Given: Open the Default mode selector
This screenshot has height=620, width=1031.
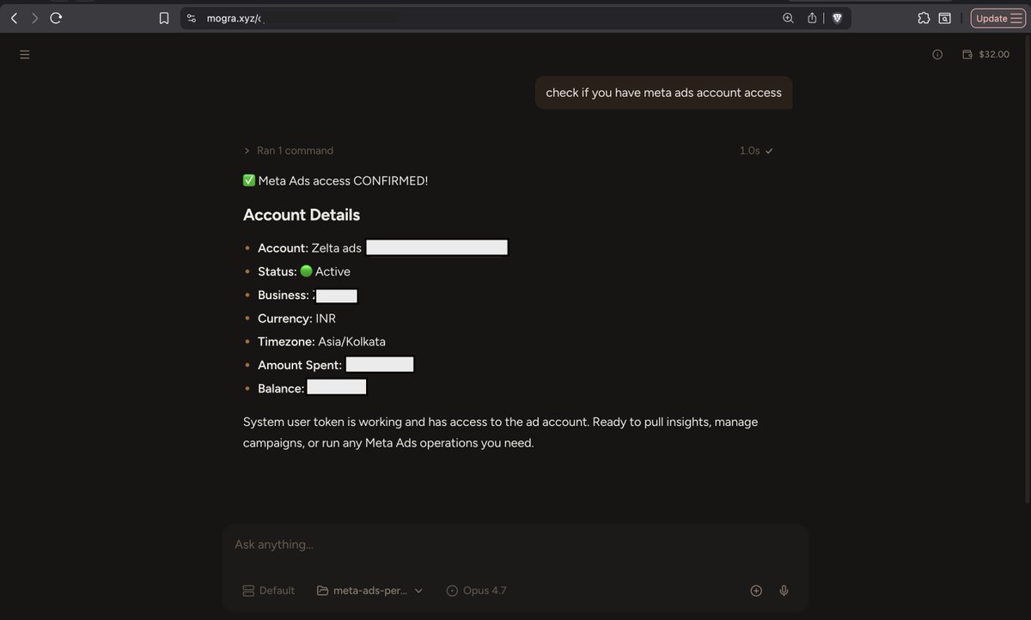Looking at the screenshot, I should click(268, 591).
